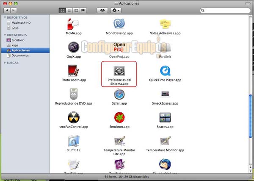Expand the BUSCAR sidebar section
Viewport: 254px width, 181px height.
tap(5, 63)
